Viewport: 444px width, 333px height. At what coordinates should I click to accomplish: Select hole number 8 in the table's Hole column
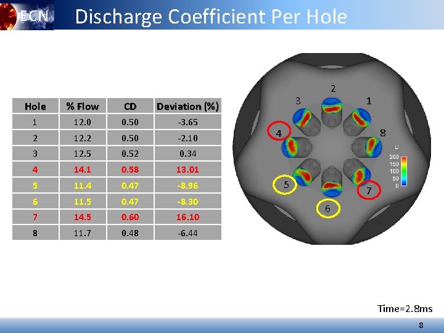(35, 233)
